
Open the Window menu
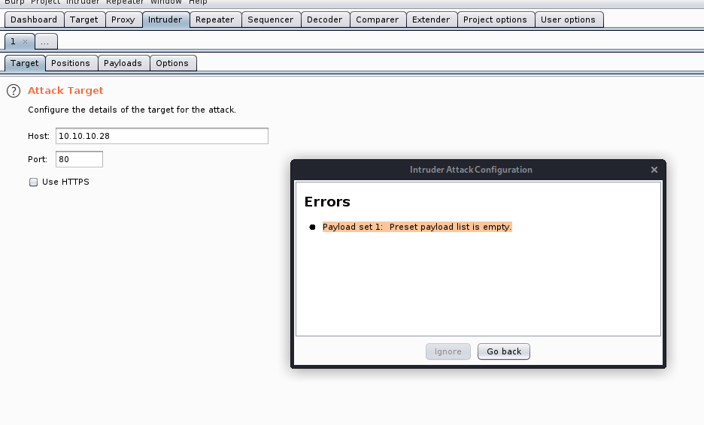[165, 2]
